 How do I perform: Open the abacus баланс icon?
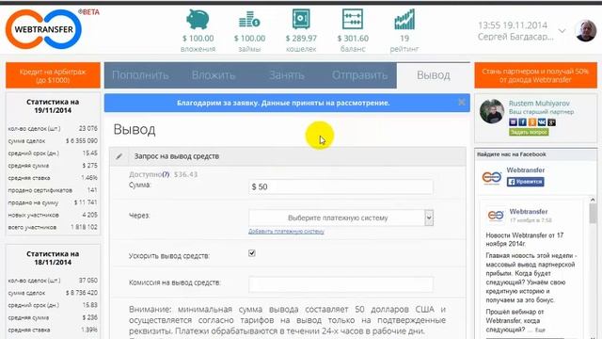pos(353,19)
